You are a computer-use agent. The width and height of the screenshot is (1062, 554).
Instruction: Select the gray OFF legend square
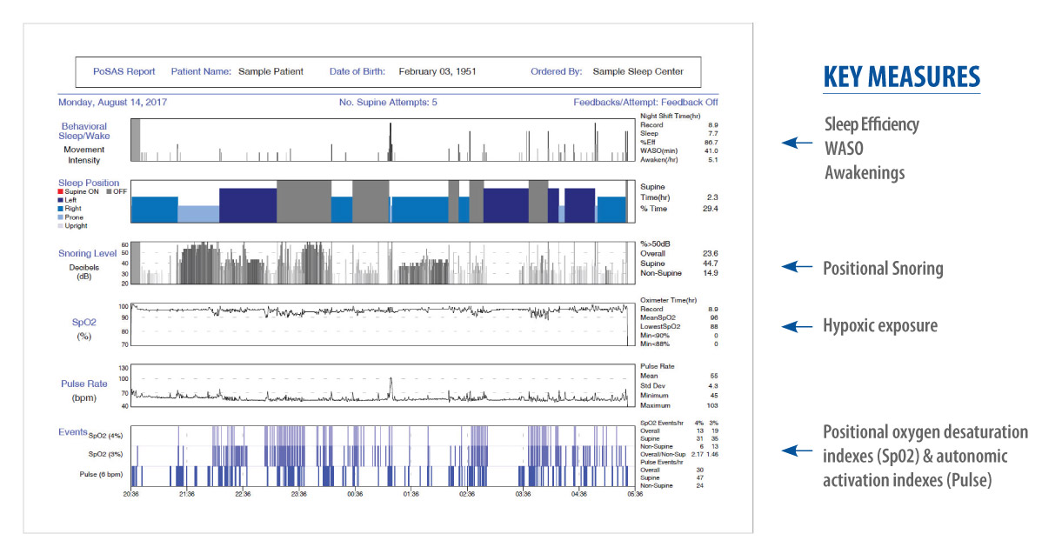(x=107, y=191)
